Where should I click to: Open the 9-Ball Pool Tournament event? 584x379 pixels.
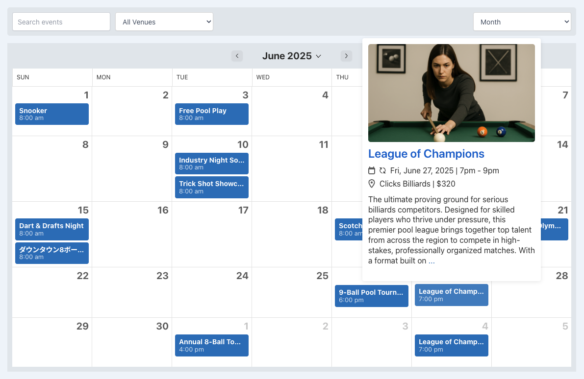[x=371, y=296]
